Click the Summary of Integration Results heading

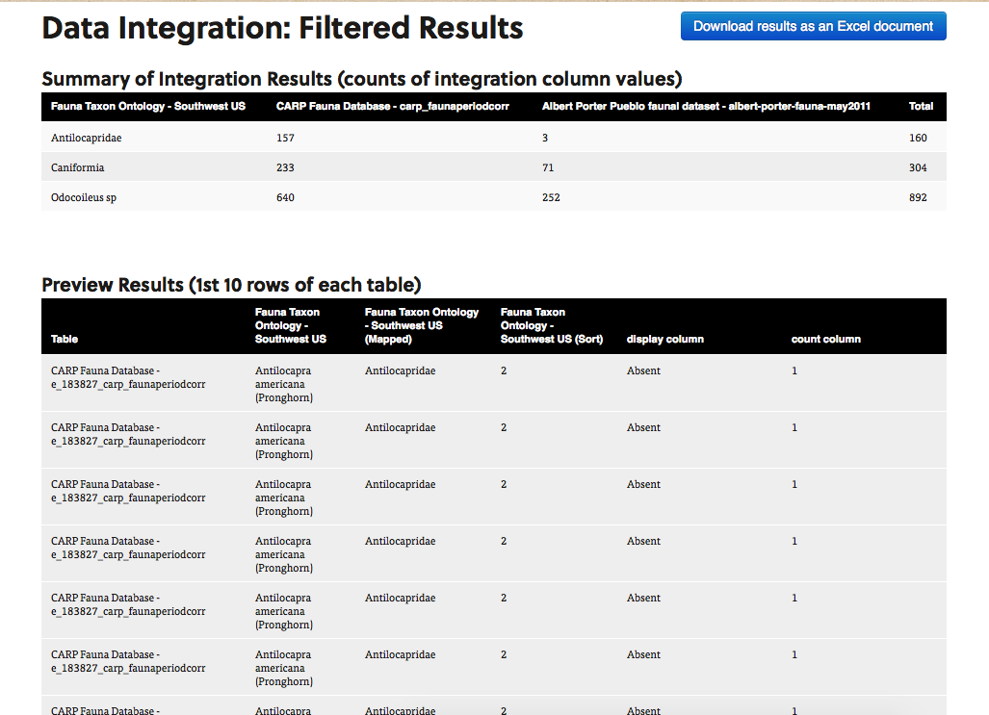[x=362, y=79]
